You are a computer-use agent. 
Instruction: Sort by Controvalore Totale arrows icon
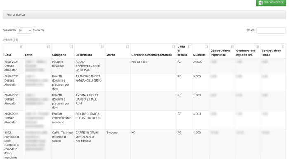(x=283, y=47)
